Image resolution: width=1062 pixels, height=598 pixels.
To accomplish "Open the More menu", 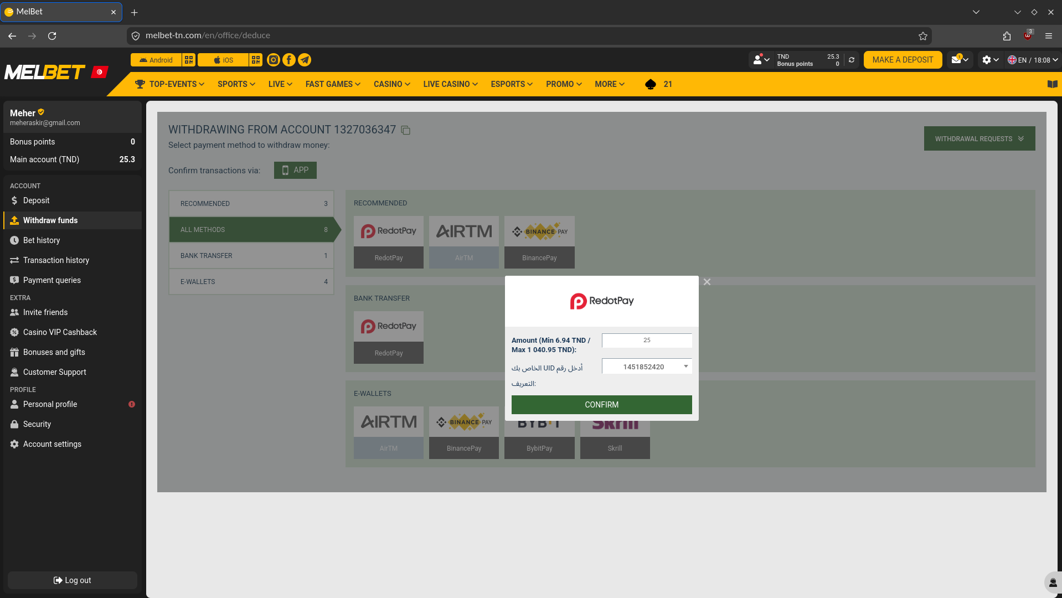I will click(x=610, y=84).
